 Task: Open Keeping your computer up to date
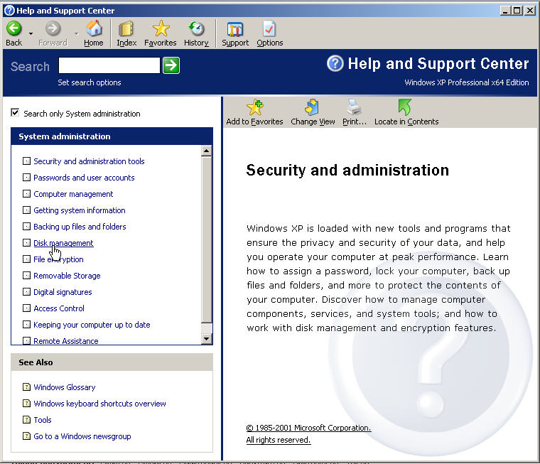[x=92, y=325]
